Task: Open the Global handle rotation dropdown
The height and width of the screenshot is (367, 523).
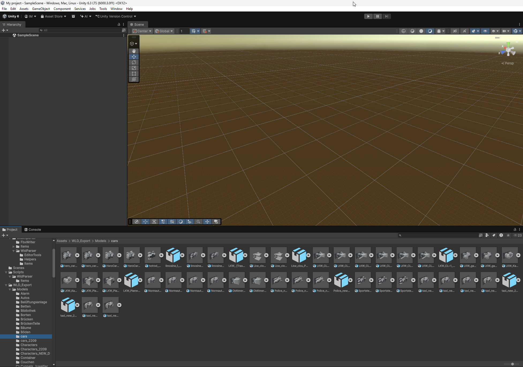Action: point(164,31)
